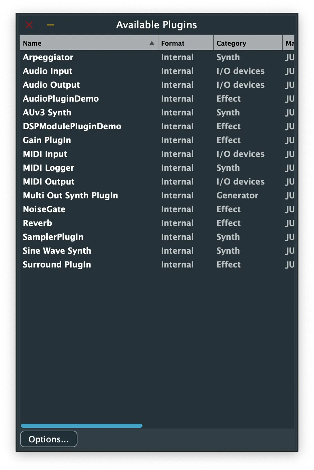Choose the NoiseGate plugin
The height and width of the screenshot is (470, 314).
[44, 209]
